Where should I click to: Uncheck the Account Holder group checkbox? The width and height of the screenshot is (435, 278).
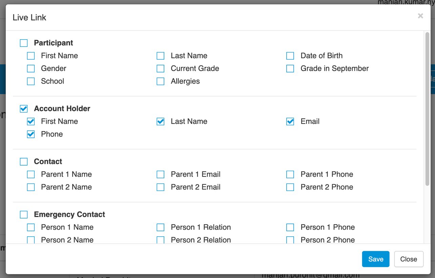(24, 109)
